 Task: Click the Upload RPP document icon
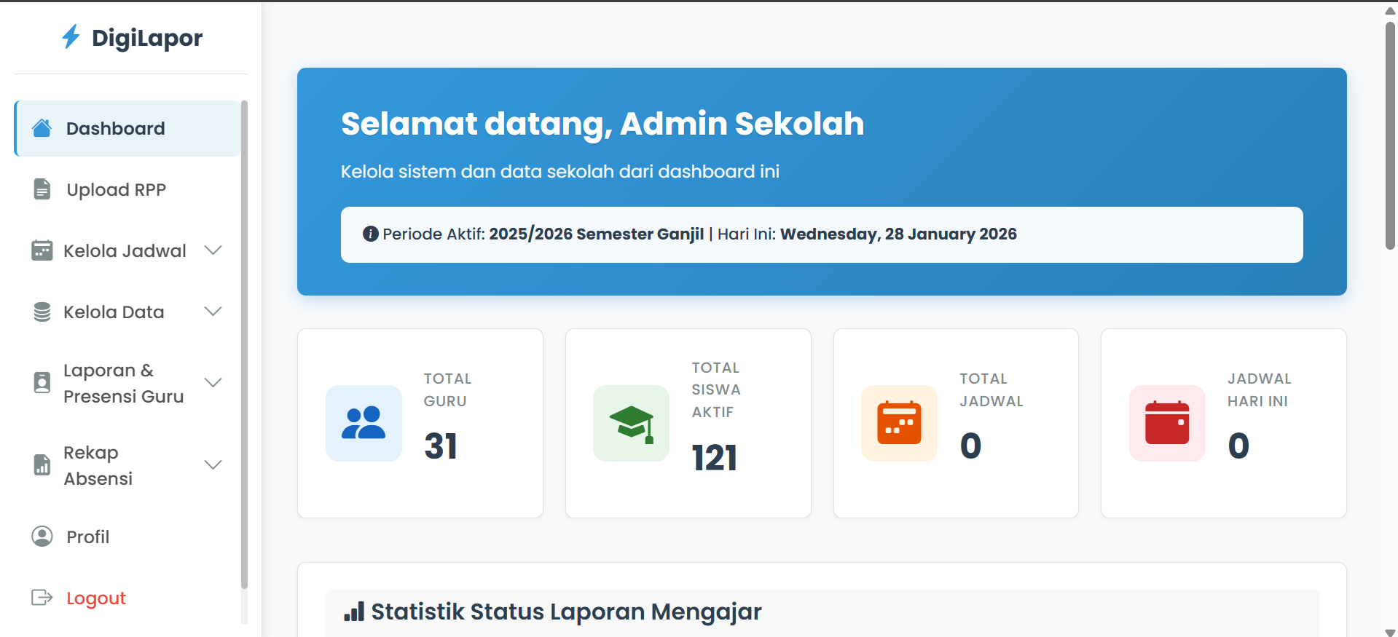(42, 189)
